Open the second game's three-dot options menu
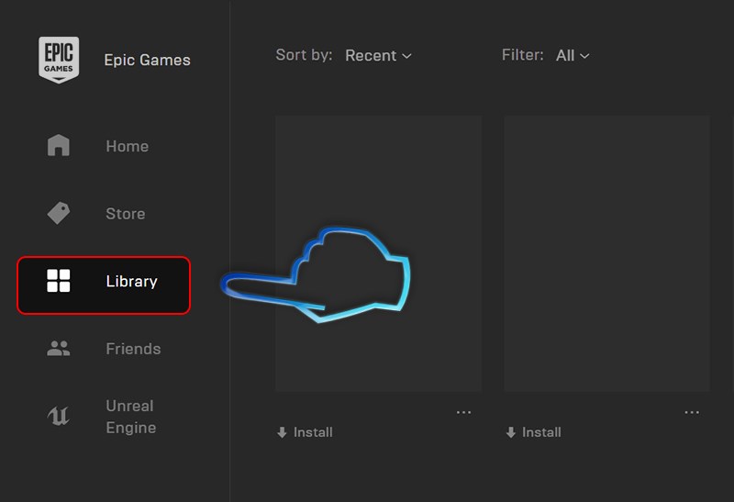 [x=692, y=412]
